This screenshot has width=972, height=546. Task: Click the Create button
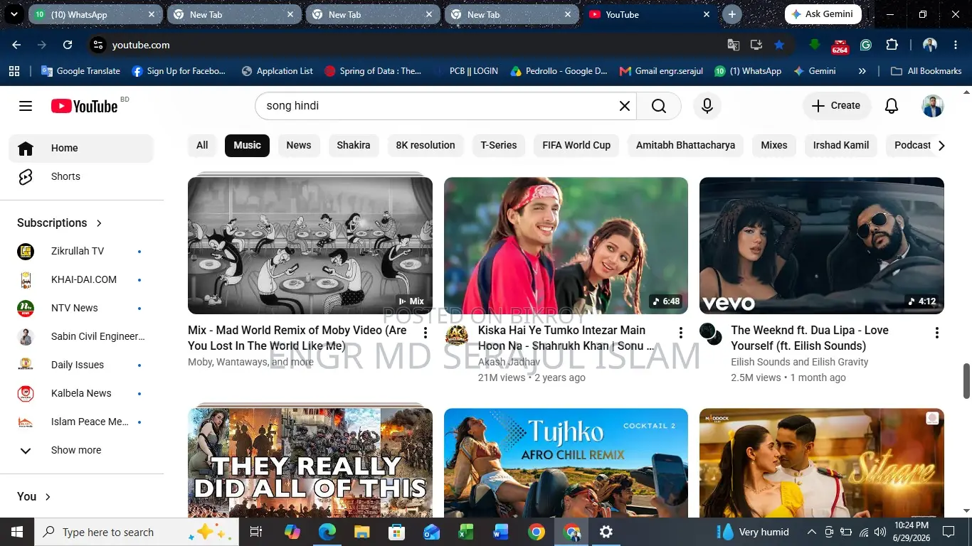[x=837, y=105]
